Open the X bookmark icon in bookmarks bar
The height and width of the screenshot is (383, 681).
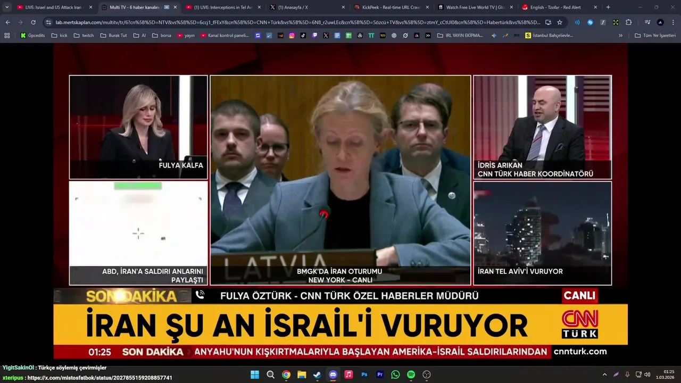point(326,36)
